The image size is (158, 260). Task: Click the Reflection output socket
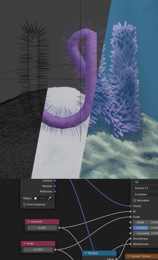point(55,192)
